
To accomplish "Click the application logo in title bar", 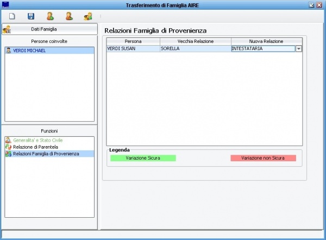I will 5,4.
